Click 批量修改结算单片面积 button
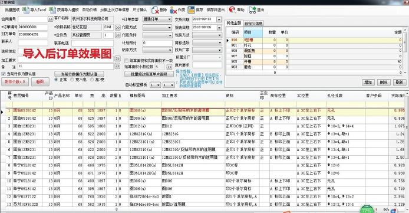The width and height of the screenshot is (409, 213). click(x=149, y=74)
